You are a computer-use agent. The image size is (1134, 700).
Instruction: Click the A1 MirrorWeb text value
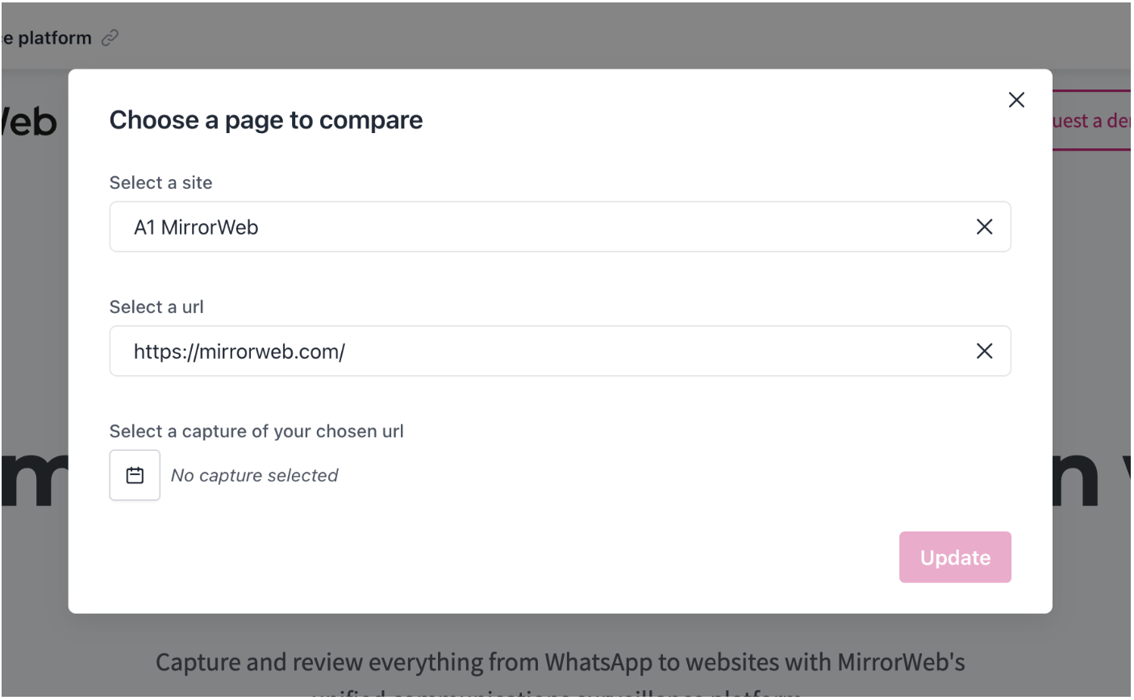coord(196,227)
